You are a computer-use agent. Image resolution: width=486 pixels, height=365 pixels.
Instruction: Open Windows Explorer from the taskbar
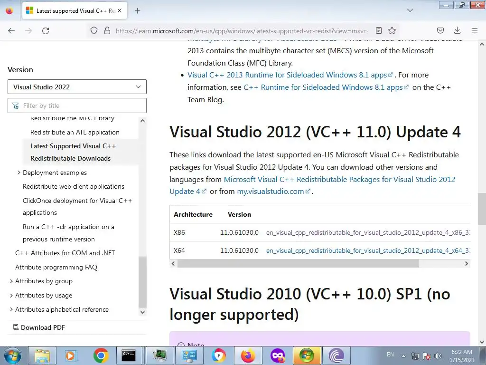pyautogui.click(x=42, y=355)
